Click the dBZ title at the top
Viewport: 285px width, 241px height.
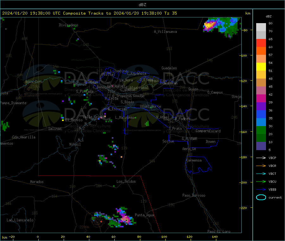coord(142,5)
